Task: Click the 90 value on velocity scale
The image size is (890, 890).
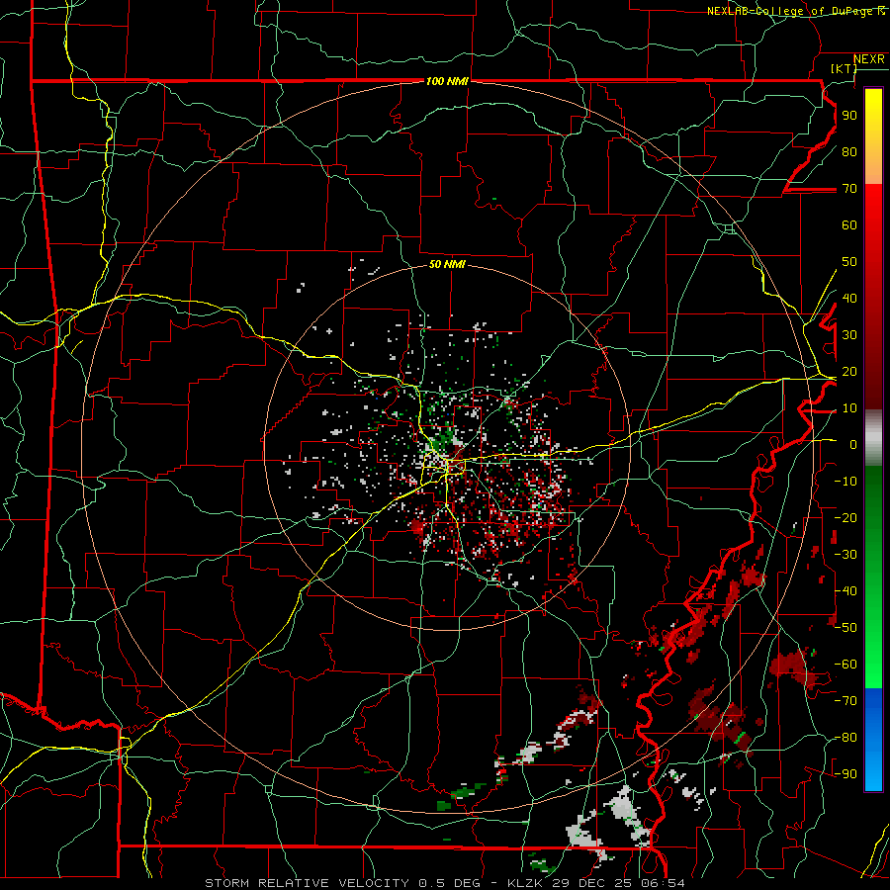Action: 849,116
